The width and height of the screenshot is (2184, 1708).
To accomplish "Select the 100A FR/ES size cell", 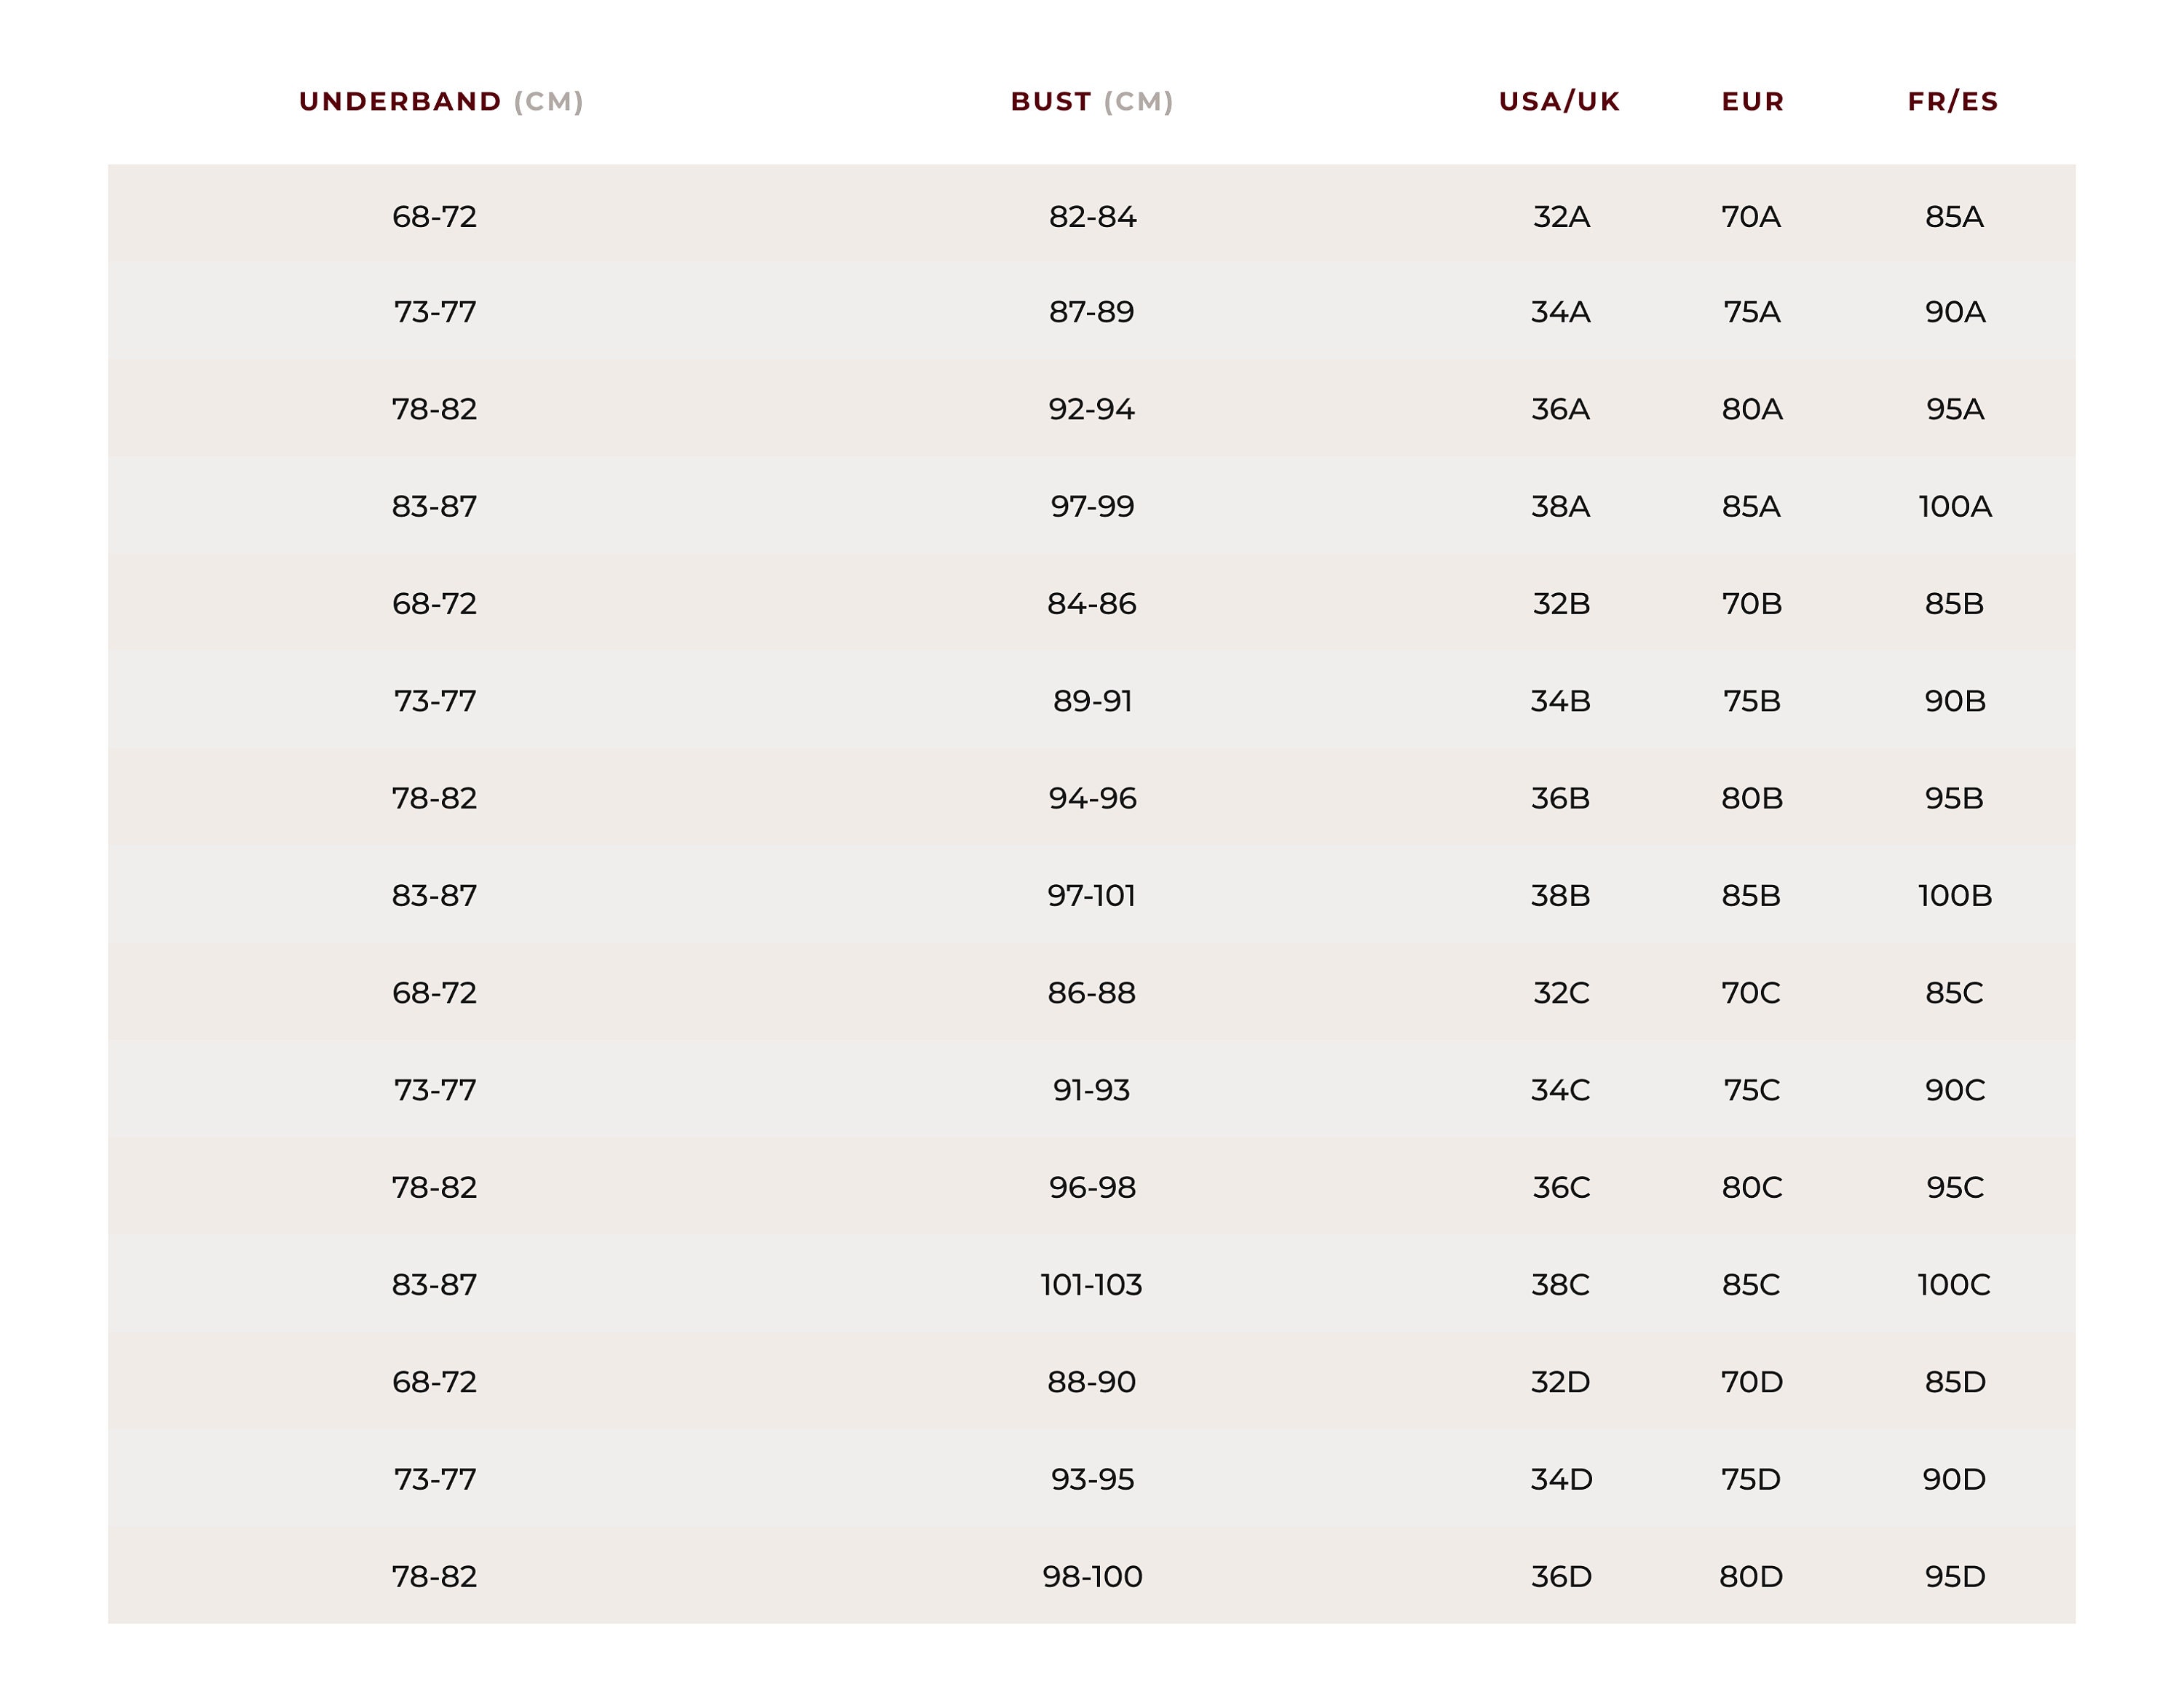I will coord(1955,506).
